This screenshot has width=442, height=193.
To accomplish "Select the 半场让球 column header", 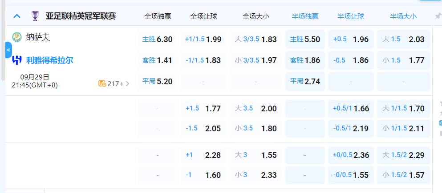I will tap(351, 16).
